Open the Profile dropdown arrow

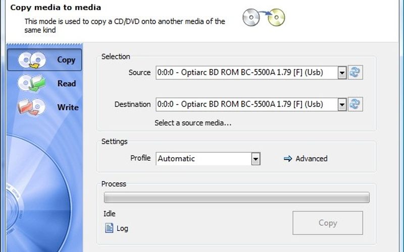tap(256, 159)
